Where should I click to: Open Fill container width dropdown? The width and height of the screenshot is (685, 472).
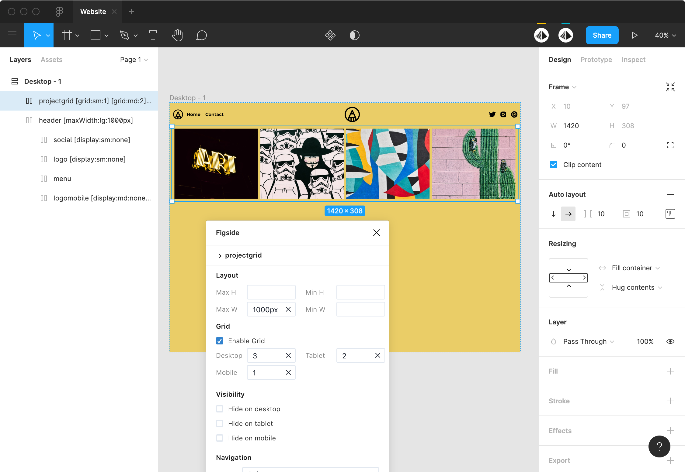pyautogui.click(x=636, y=268)
